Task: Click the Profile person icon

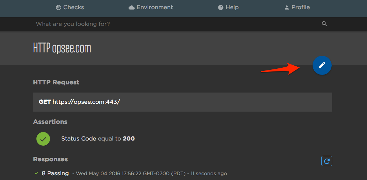Action: (x=286, y=7)
